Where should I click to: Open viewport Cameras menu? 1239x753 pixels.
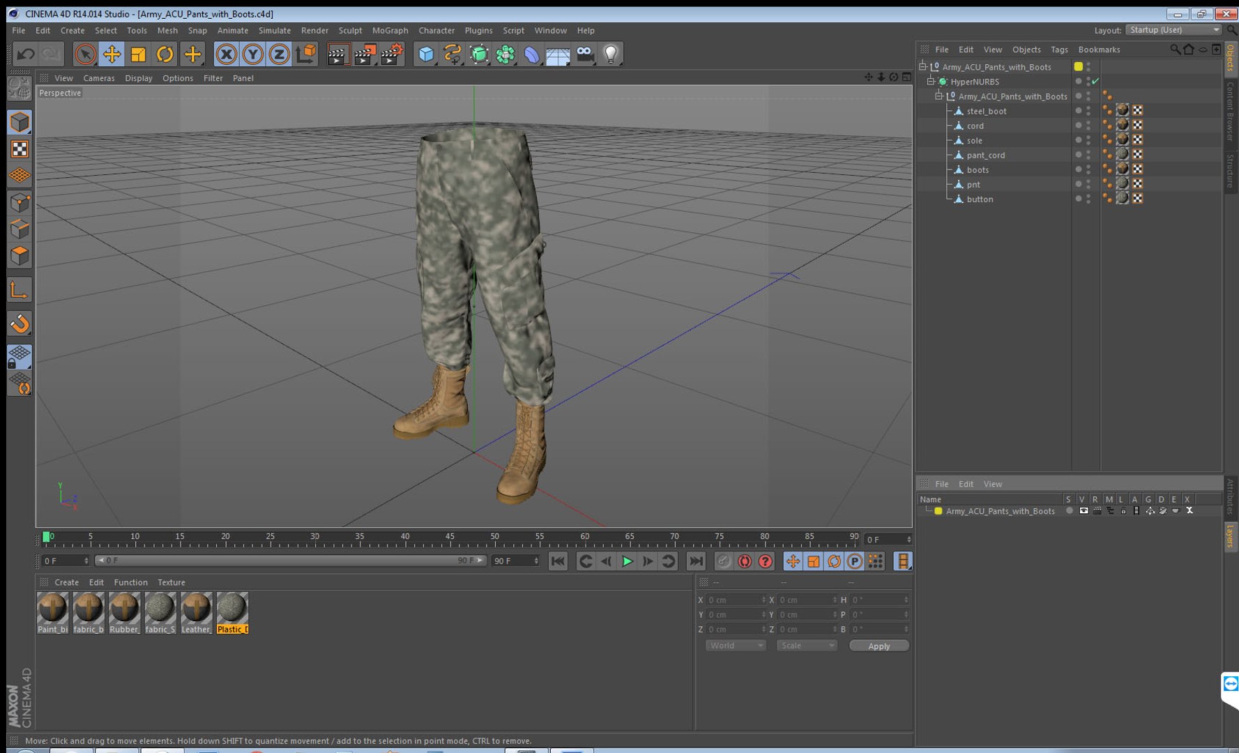click(x=98, y=78)
